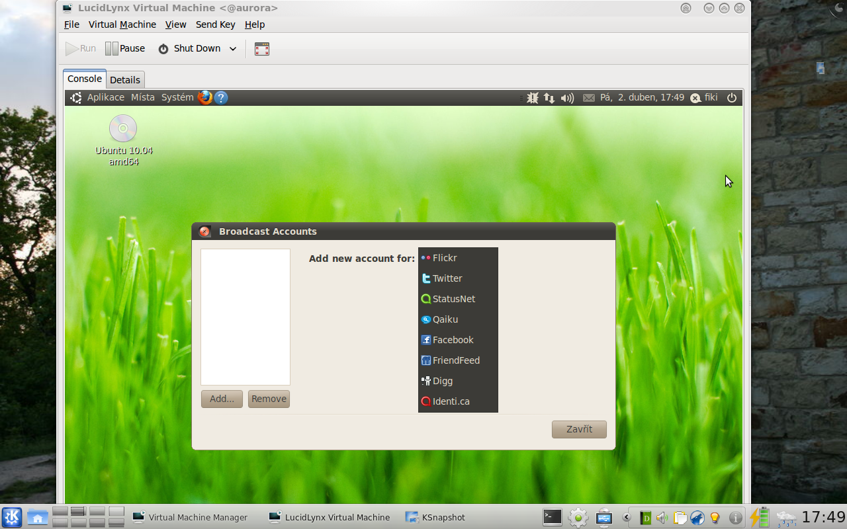Open the Systém menu in guest panel
Screen dimensions: 847x529
coord(177,97)
